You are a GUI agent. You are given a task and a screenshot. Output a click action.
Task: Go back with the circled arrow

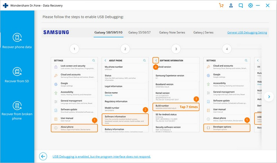(43, 156)
